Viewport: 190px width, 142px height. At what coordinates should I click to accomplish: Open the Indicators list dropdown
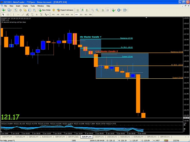(x=113, y=10)
